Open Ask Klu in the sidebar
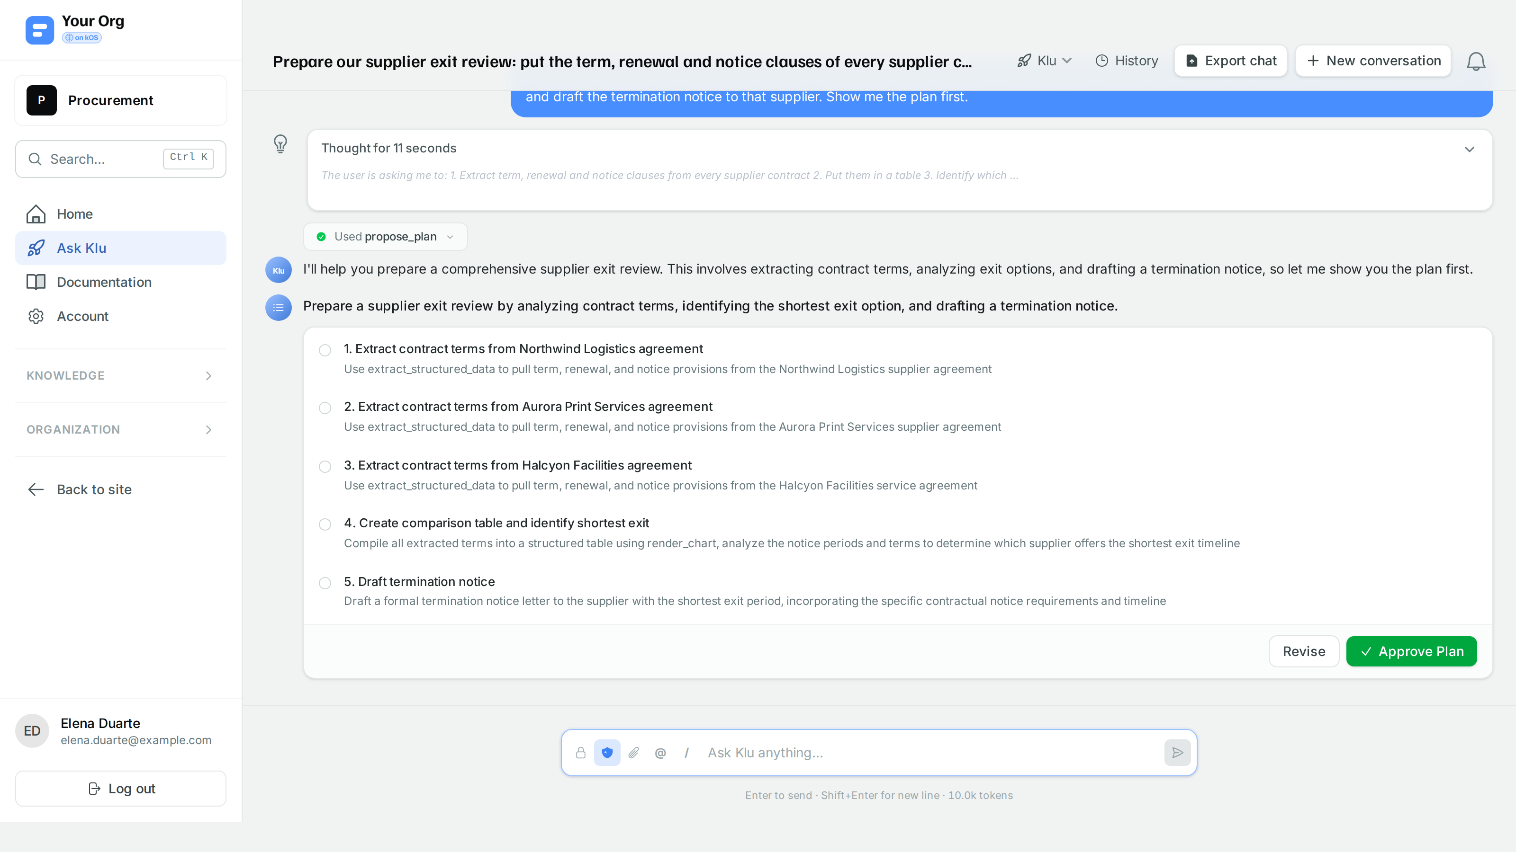The height and width of the screenshot is (852, 1516). [x=120, y=248]
